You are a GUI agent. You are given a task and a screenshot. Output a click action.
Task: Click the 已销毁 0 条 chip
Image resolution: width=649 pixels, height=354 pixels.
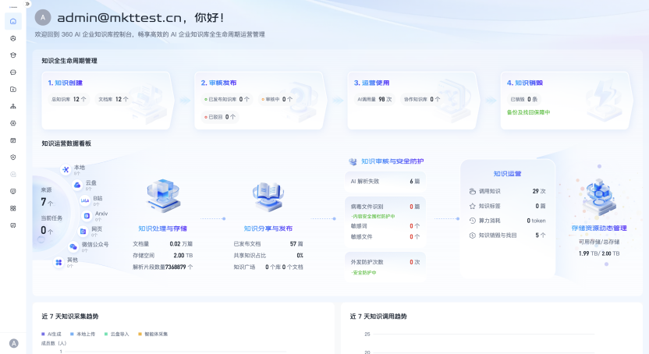pos(524,99)
